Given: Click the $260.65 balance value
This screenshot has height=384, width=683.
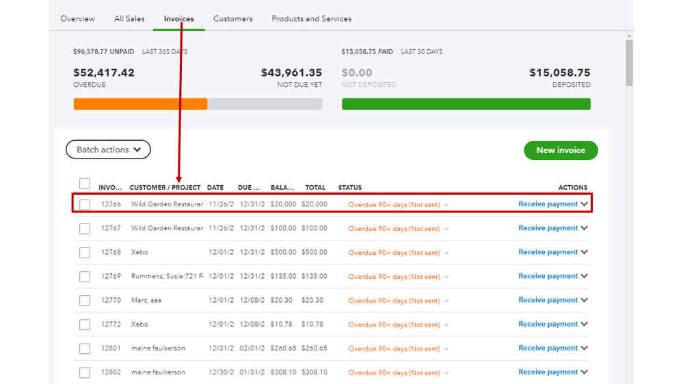Looking at the screenshot, I should pyautogui.click(x=283, y=348).
